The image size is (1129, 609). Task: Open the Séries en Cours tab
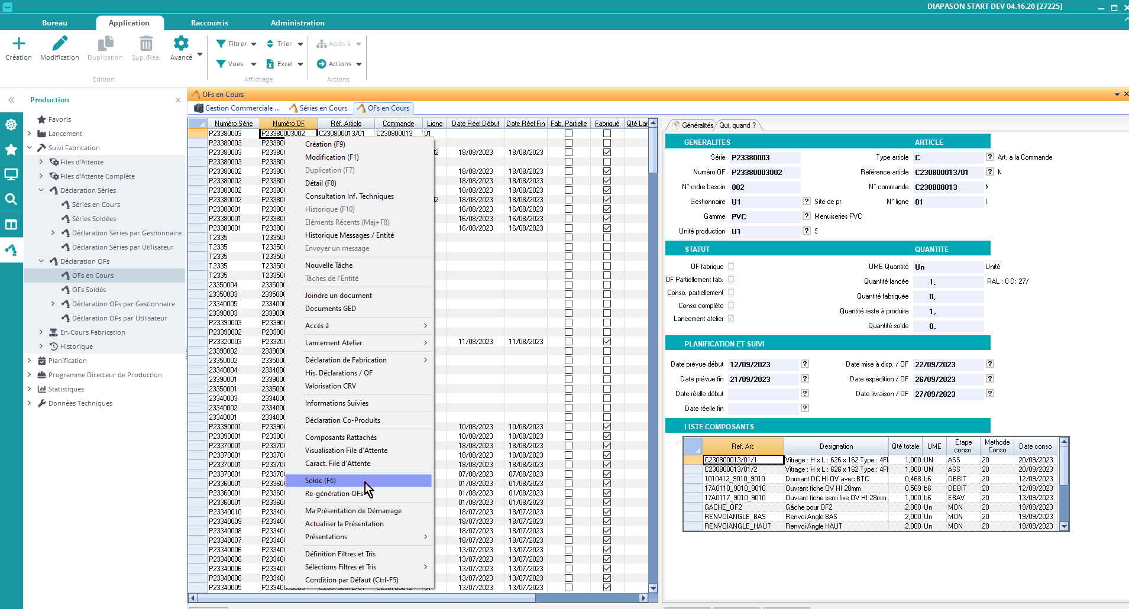click(x=323, y=108)
